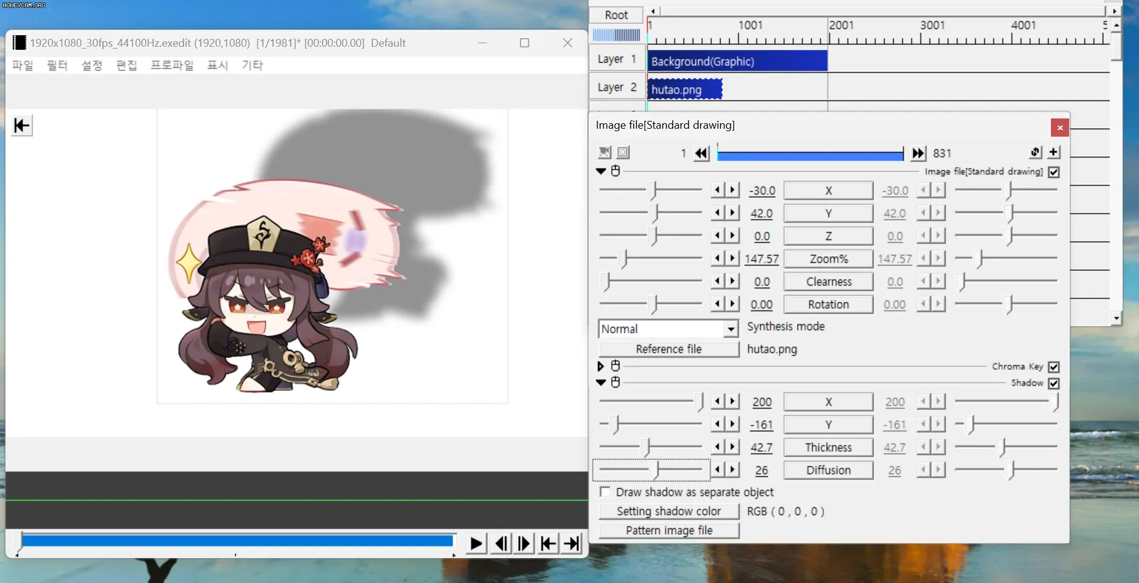1139x583 pixels.
Task: Step forward one frame in preview
Action: (x=524, y=544)
